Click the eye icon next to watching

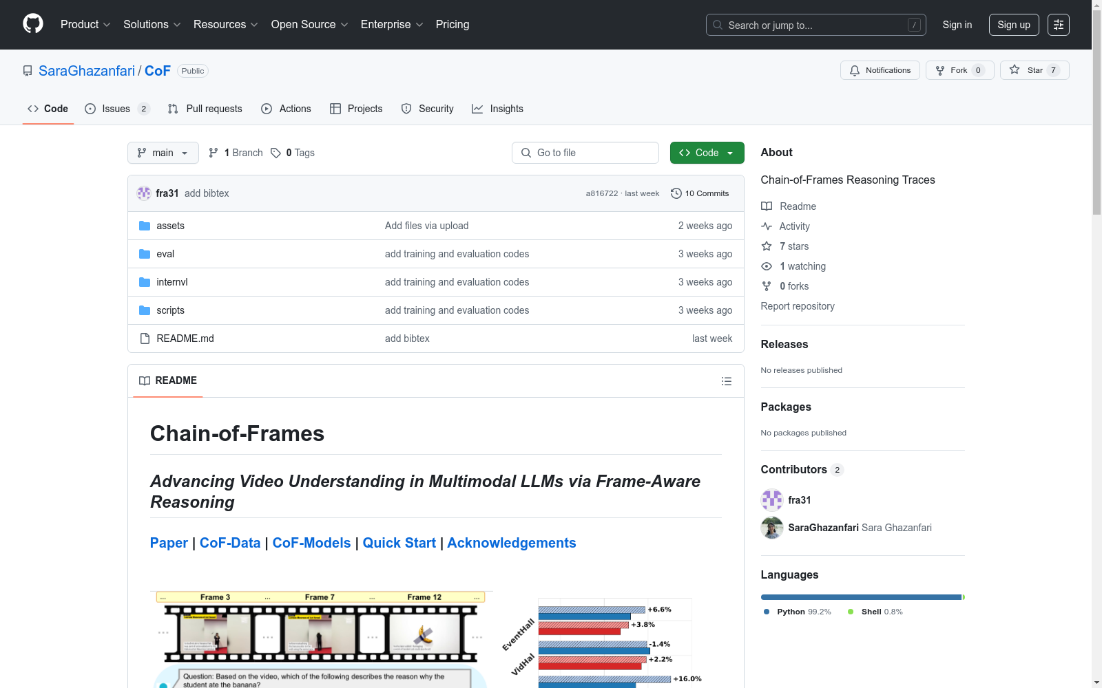click(767, 266)
